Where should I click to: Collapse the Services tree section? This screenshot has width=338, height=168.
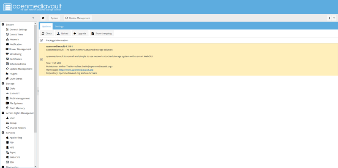click(x=3, y=133)
